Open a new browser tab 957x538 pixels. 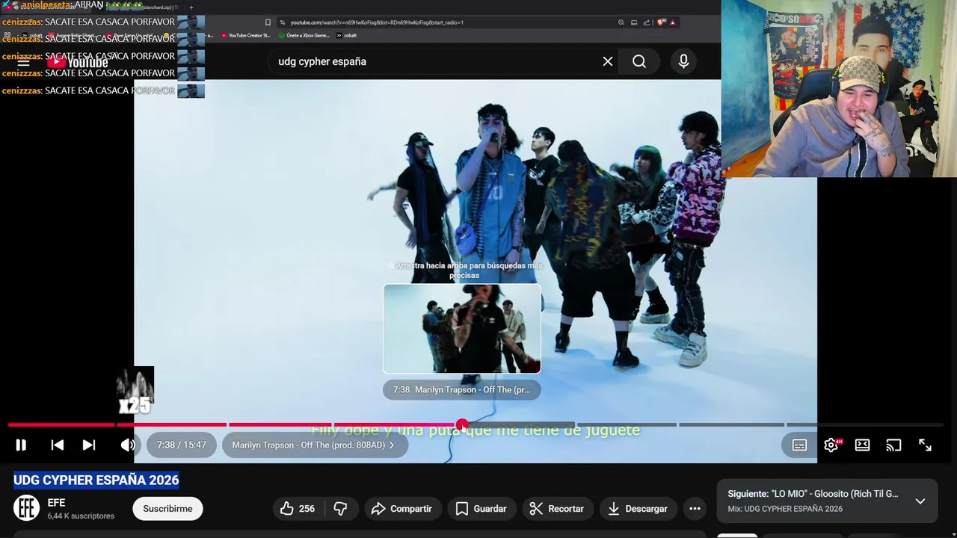[191, 7]
